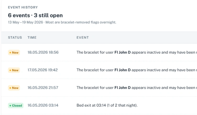Open the 16.05.2026 21:57 bracelet inactive event
Image resolution: width=197 pixels, height=115 pixels.
pos(99,88)
